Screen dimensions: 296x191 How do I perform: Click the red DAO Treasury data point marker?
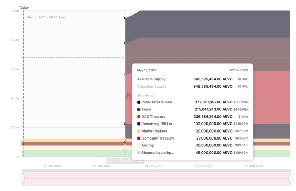tap(125, 75)
